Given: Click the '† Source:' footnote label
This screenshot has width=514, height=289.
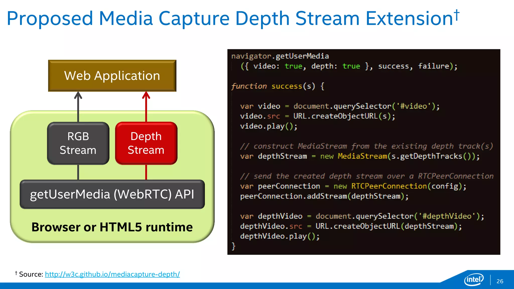Looking at the screenshot, I should [29, 274].
